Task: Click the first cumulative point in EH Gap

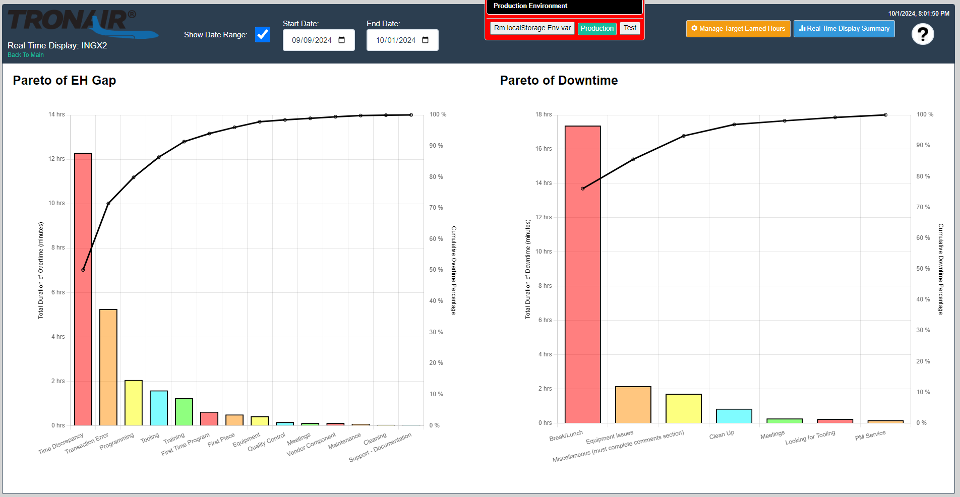Action: pos(83,270)
